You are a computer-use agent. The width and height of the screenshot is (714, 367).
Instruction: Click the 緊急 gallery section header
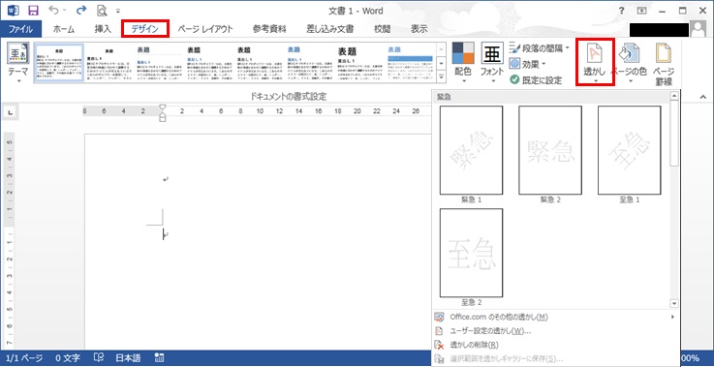click(x=549, y=97)
